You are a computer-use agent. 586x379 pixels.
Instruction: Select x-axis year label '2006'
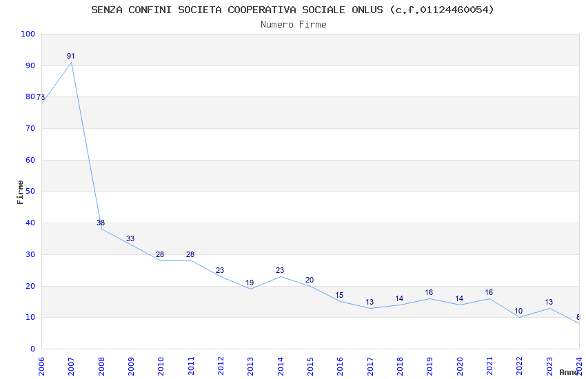41,366
